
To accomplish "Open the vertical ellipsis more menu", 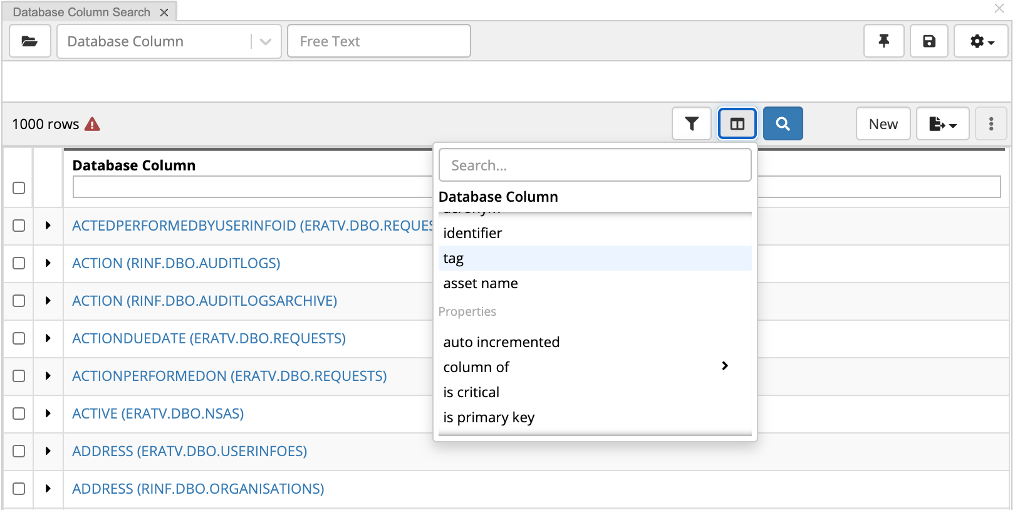I will (x=991, y=124).
